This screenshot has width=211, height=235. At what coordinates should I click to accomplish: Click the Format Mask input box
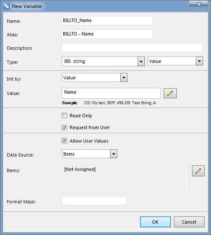(x=94, y=201)
